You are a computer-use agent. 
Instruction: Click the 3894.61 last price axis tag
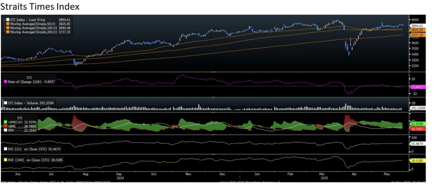point(417,26)
